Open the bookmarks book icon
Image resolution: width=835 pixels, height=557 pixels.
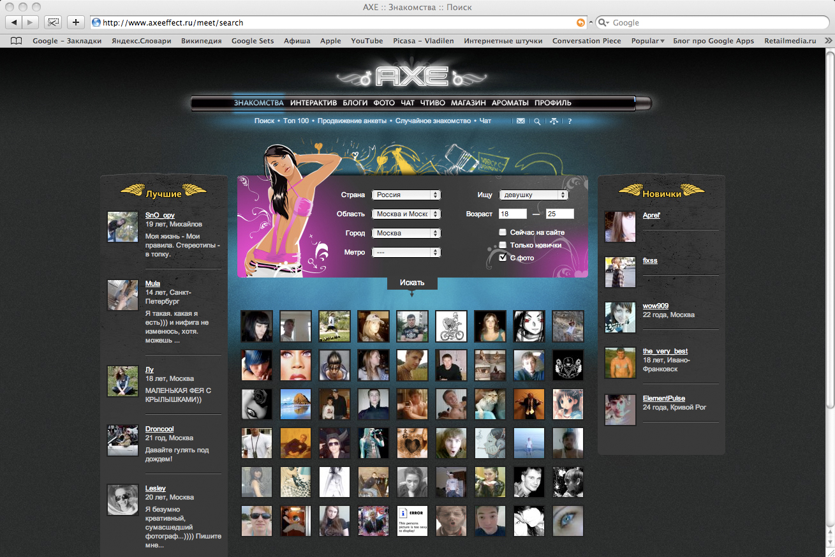point(16,41)
